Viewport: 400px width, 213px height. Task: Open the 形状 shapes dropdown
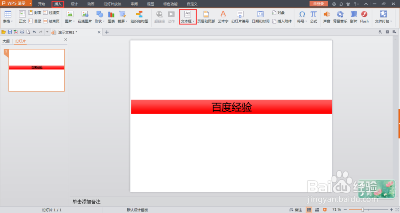point(100,17)
